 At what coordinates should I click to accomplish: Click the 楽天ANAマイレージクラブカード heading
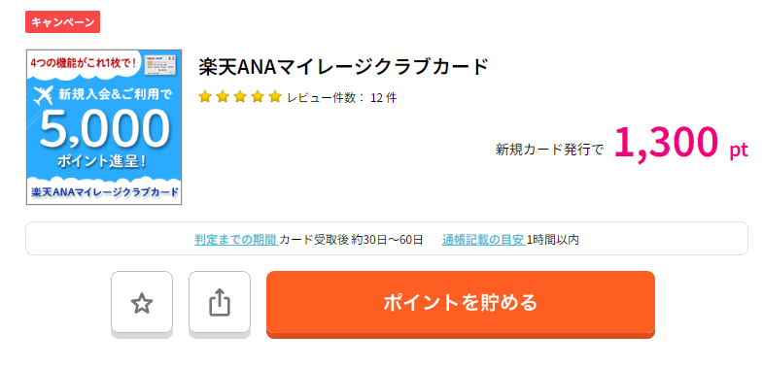click(x=343, y=67)
